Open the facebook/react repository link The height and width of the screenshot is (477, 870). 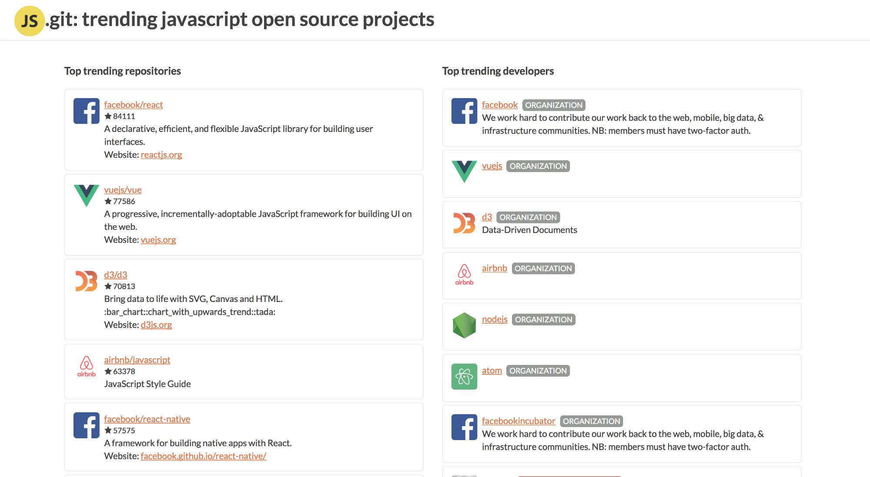(134, 105)
